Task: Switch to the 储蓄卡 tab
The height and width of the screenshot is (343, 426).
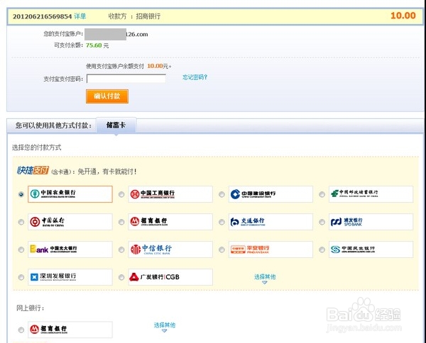Action: [x=116, y=125]
